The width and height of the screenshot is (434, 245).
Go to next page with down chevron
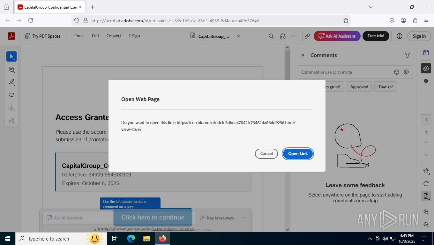click(x=426, y=155)
